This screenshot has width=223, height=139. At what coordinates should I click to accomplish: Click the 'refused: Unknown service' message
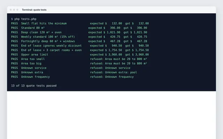click(x=110, y=68)
